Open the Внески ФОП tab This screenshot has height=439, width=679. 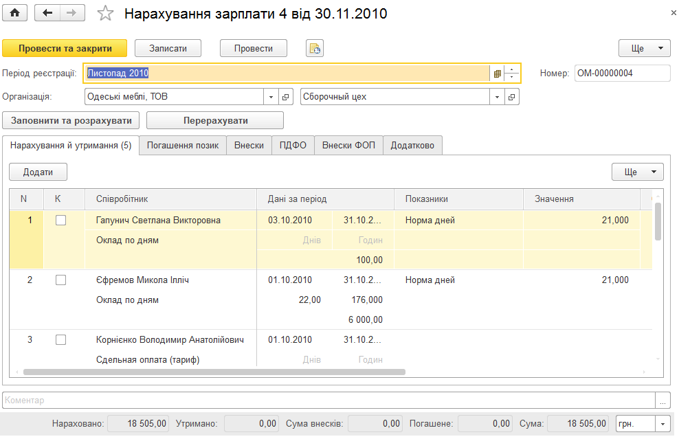(348, 146)
